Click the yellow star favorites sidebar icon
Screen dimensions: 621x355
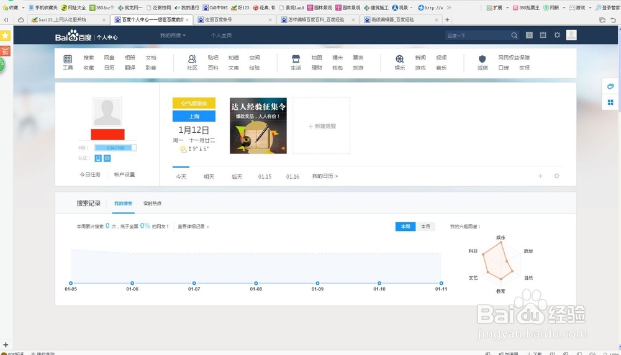click(5, 35)
